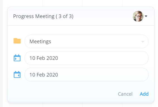This screenshot has width=158, height=107.
Task: Click Add to create the task
Action: coord(144,94)
